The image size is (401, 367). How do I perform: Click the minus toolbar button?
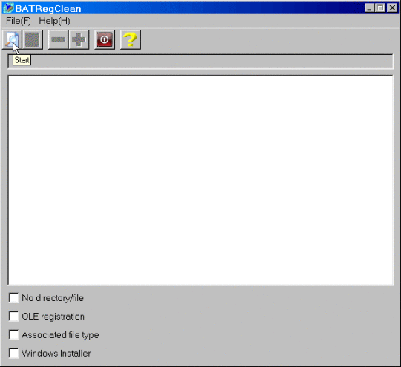coord(59,39)
